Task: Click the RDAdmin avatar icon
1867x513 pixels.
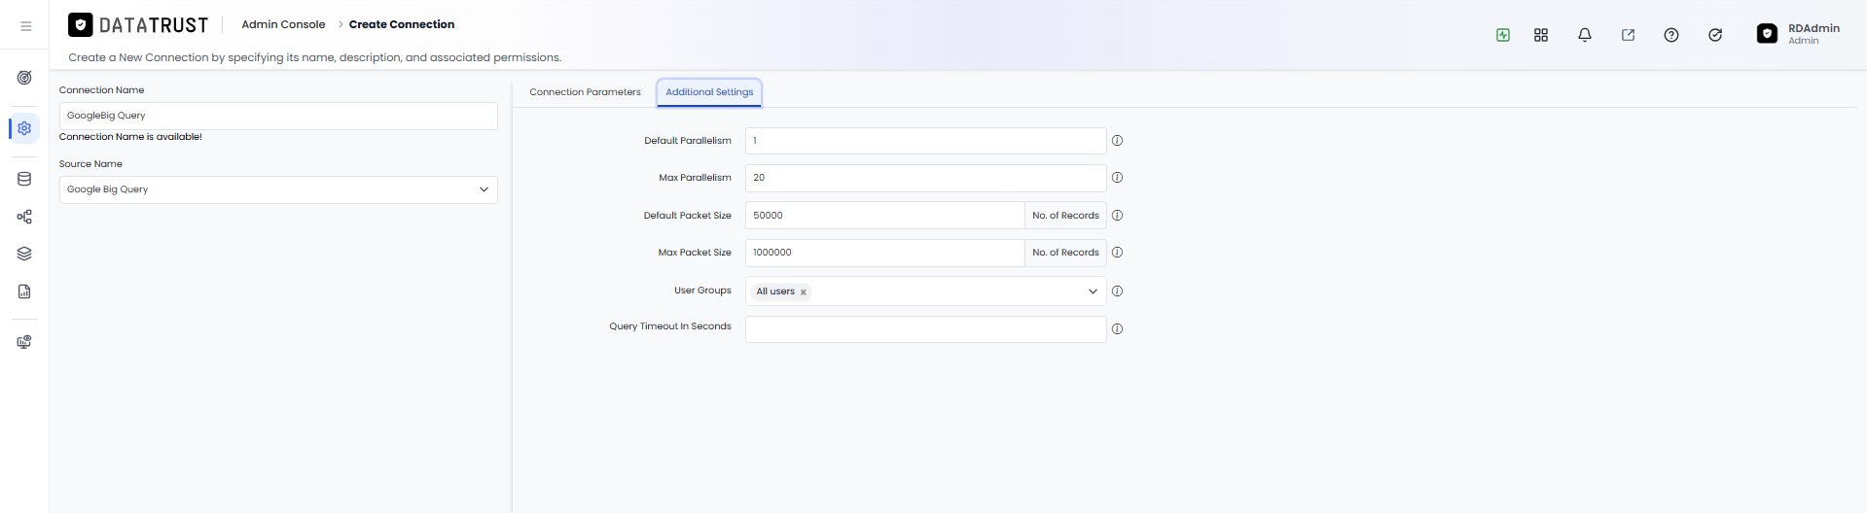Action: (x=1767, y=34)
